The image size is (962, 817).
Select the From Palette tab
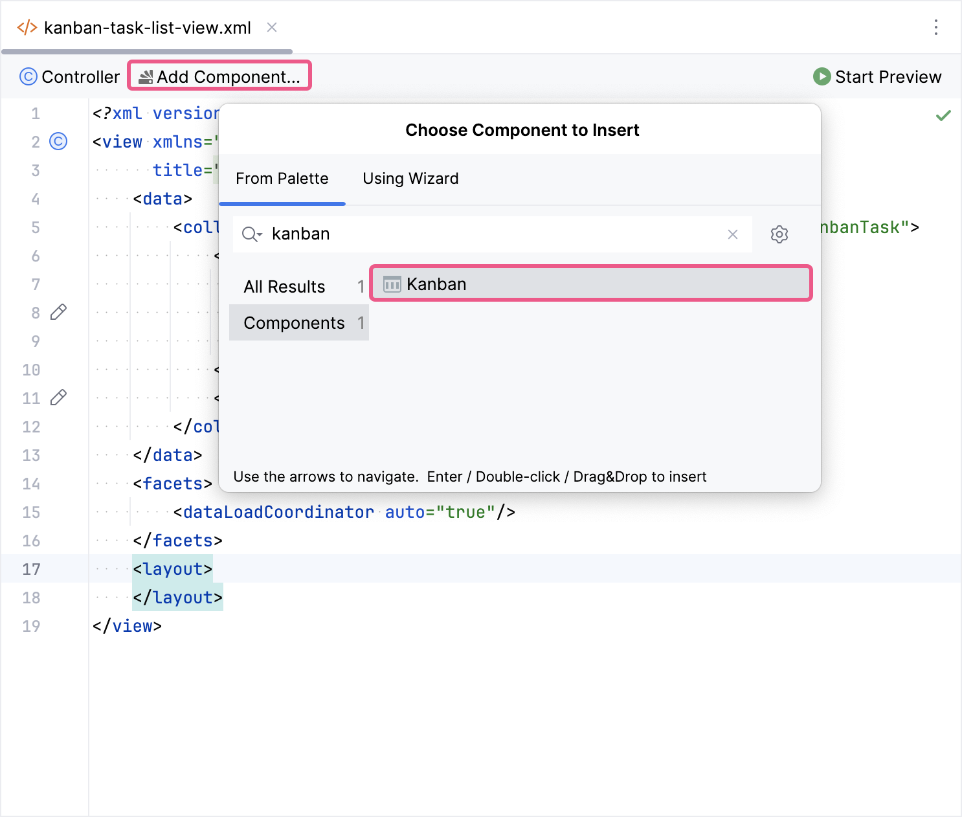click(x=282, y=179)
